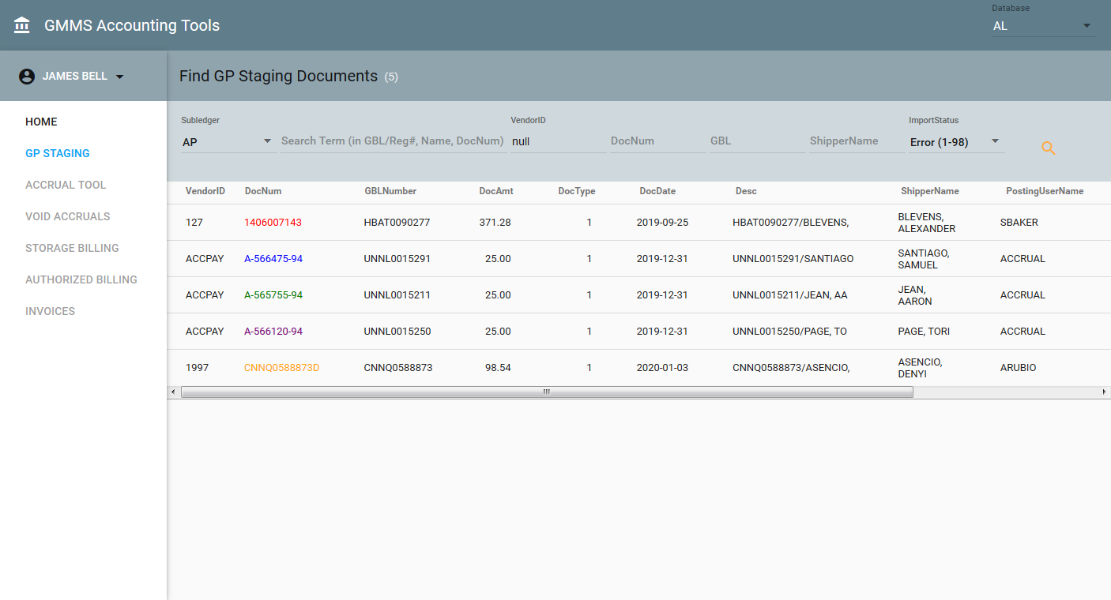Select GP STAGING in the sidebar
Image resolution: width=1111 pixels, height=600 pixels.
click(58, 153)
